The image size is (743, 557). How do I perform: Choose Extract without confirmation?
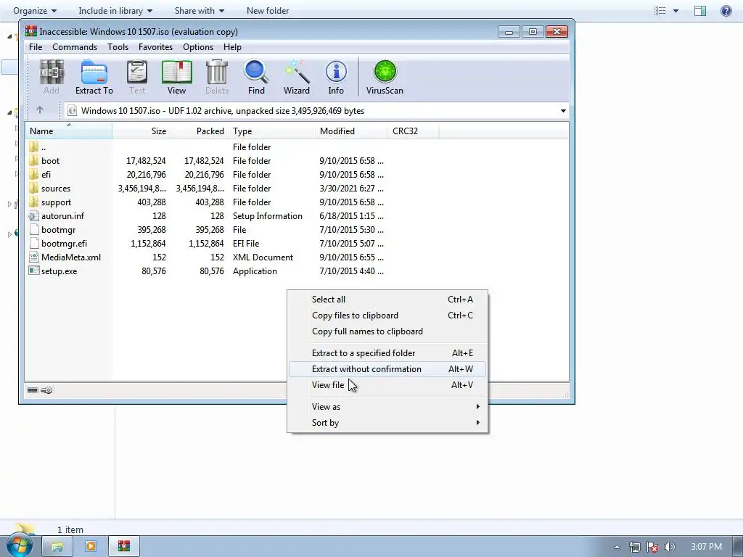click(387, 369)
